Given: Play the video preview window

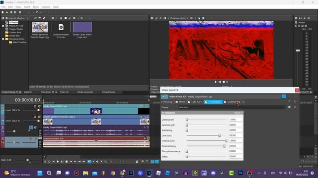Looking at the screenshot, I should tap(216, 82).
